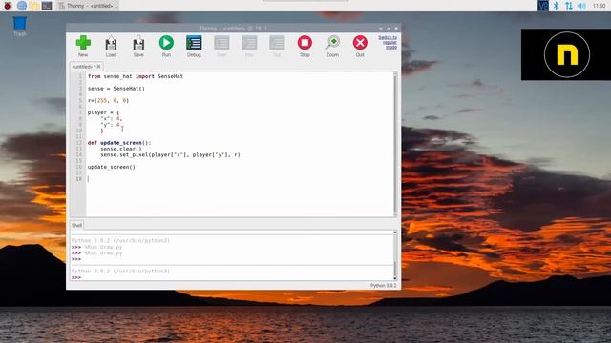Image resolution: width=611 pixels, height=343 pixels.
Task: Click the 'sense.clear()' line
Action: [121, 149]
